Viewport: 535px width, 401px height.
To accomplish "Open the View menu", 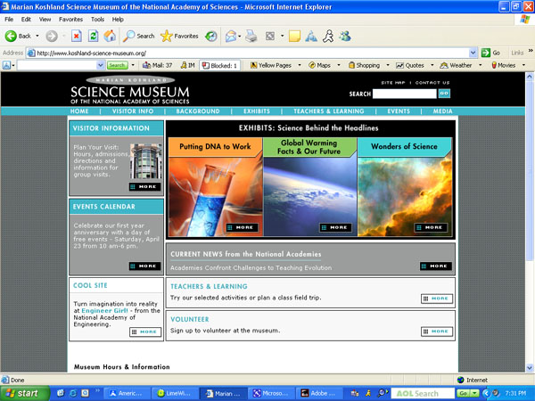I will point(45,20).
